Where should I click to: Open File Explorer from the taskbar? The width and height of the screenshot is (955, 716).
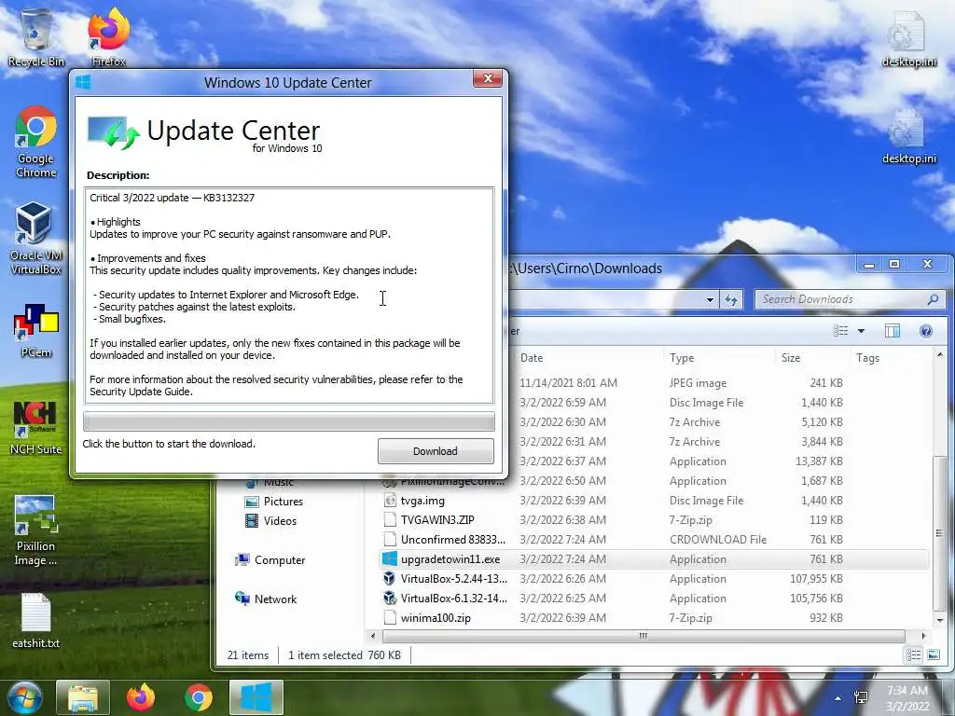click(83, 697)
